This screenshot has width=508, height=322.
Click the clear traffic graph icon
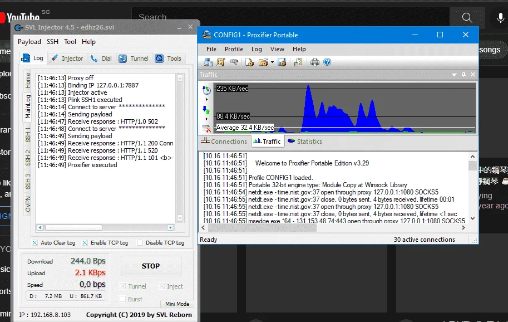[x=206, y=129]
